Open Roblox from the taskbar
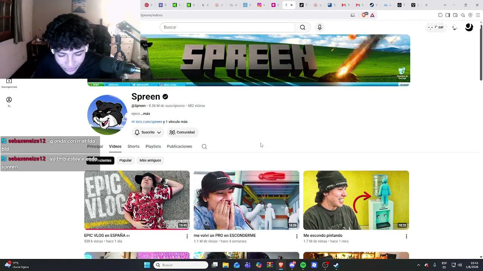 coord(314,265)
